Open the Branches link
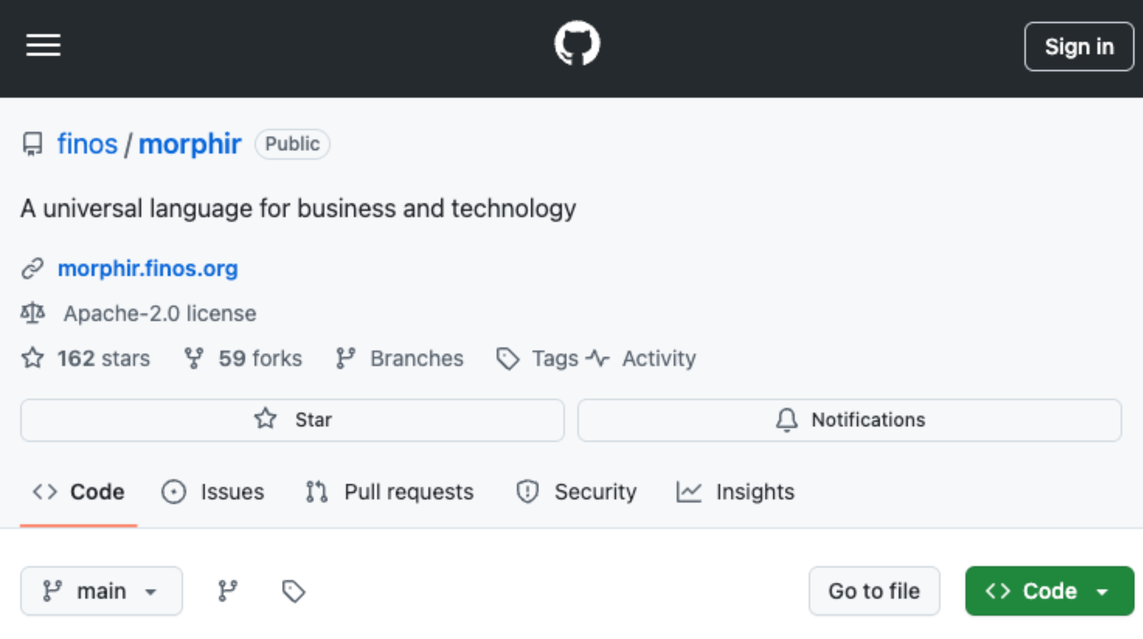 (417, 358)
